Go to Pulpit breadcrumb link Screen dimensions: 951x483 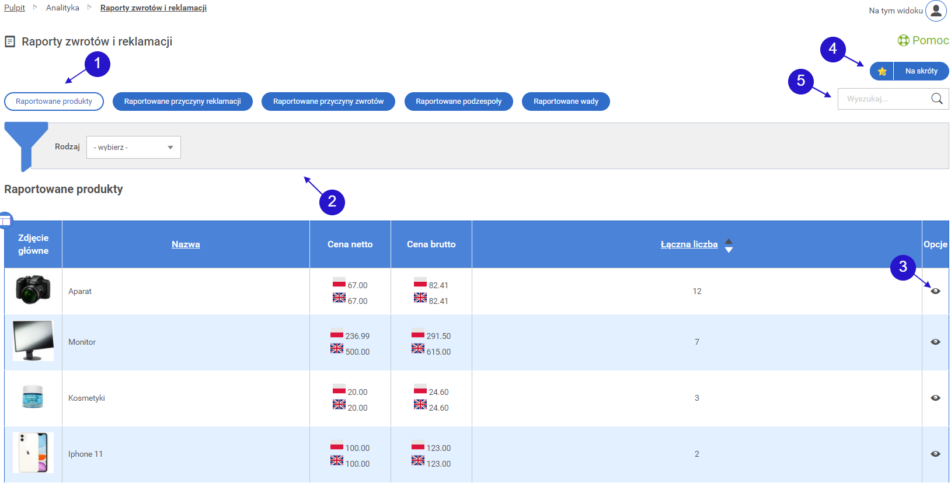[x=15, y=8]
